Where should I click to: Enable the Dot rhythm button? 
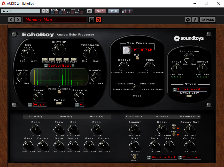point(59,59)
